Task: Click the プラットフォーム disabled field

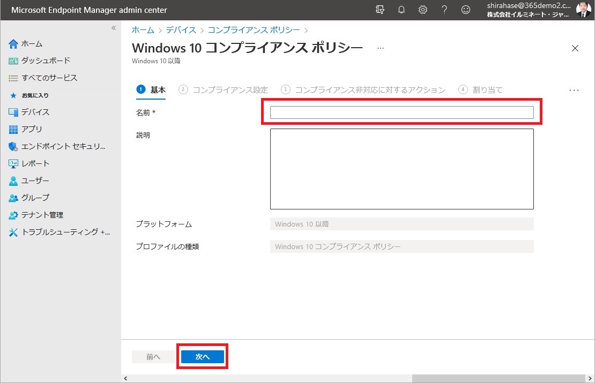Action: tap(402, 224)
